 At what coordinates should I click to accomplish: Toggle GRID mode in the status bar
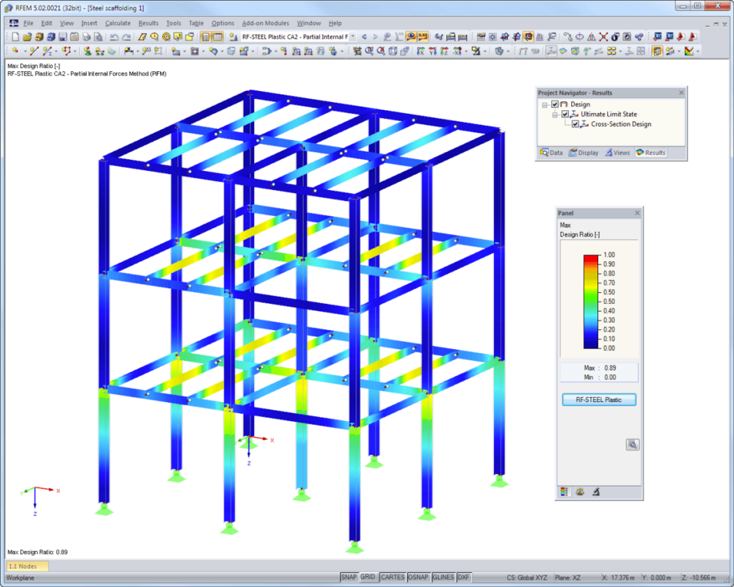(x=368, y=577)
